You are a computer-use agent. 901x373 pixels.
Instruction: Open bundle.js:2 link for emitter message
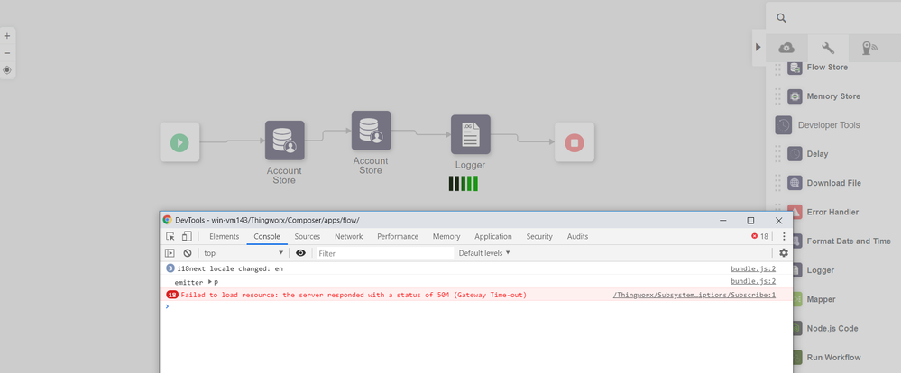(x=753, y=281)
